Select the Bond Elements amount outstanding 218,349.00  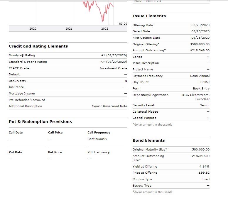[201, 156]
